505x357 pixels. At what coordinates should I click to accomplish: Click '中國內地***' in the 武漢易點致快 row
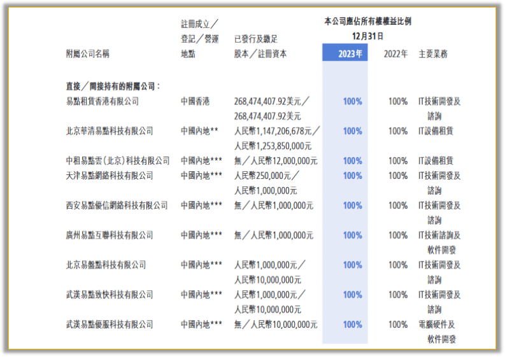(201, 294)
